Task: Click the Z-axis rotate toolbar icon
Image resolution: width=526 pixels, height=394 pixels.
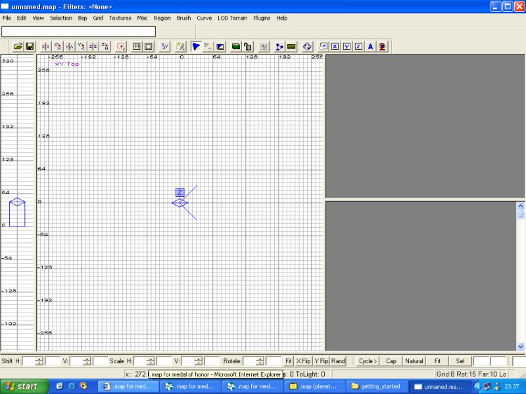Action: click(105, 47)
